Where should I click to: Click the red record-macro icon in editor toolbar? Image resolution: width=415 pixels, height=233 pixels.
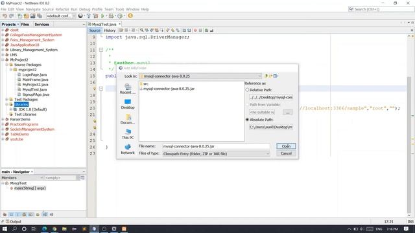pos(195,30)
